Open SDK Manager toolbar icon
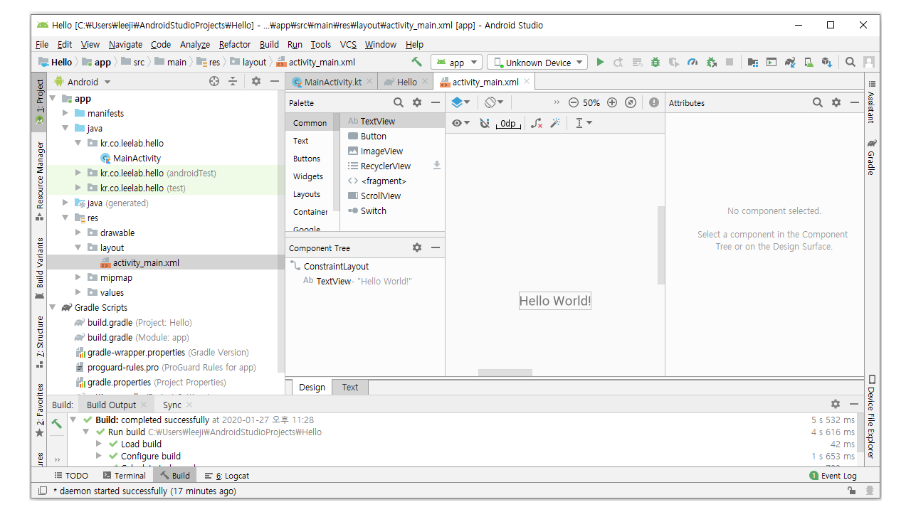This screenshot has width=911, height=512. 827,63
